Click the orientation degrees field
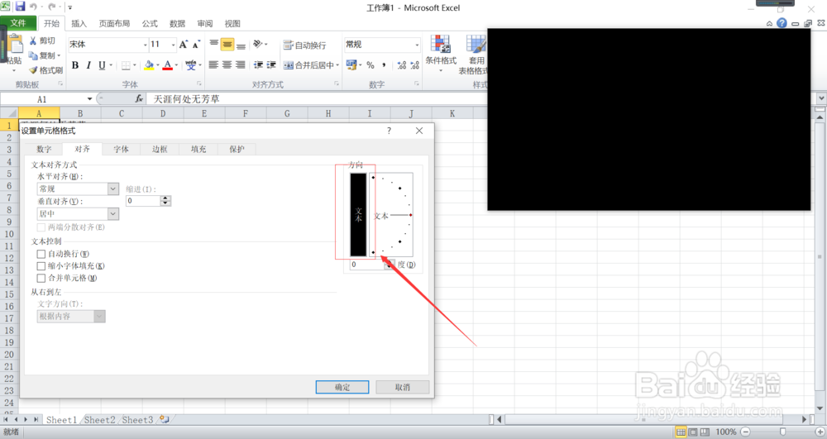The width and height of the screenshot is (827, 439). [x=367, y=265]
